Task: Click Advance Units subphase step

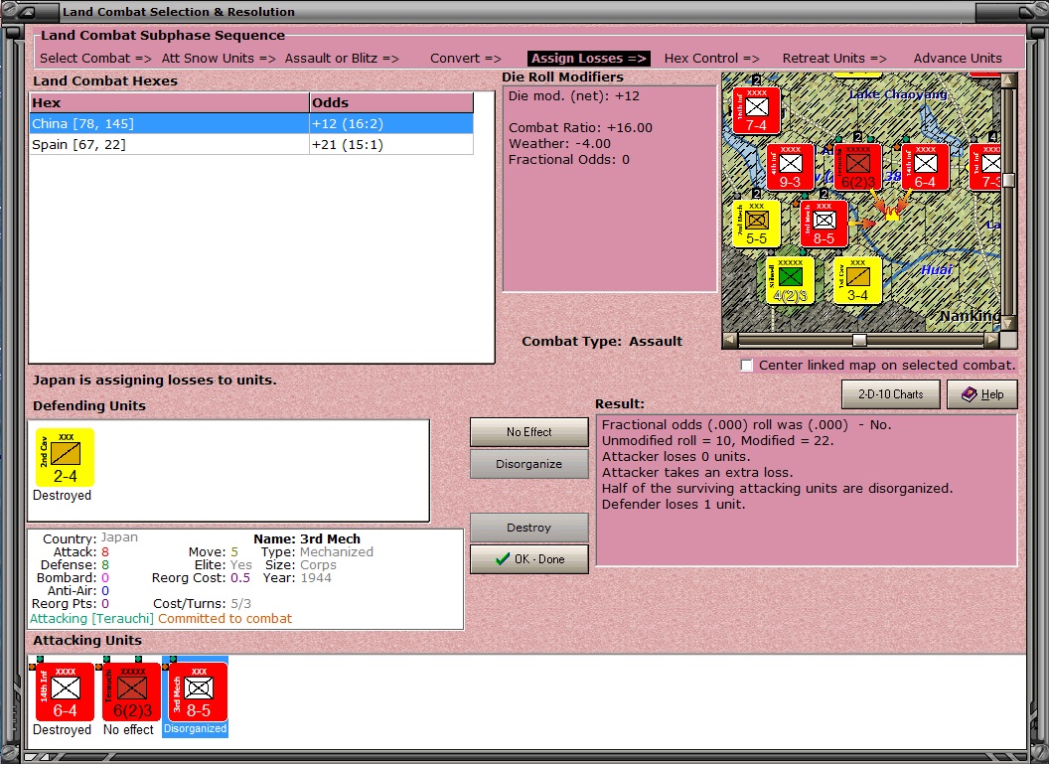Action: [x=958, y=59]
